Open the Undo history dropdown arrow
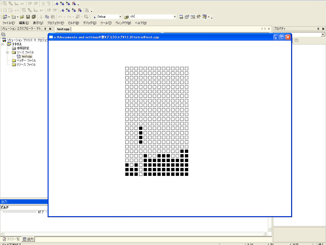This screenshot has height=245, width=326. point(64,17)
